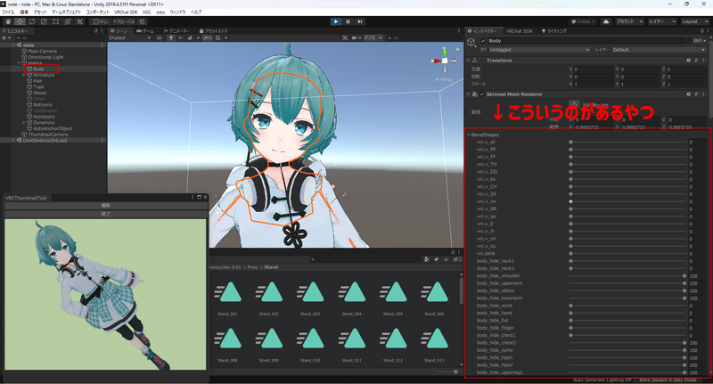Click the scene orientation gizmo cube
713x384 pixels.
445,61
